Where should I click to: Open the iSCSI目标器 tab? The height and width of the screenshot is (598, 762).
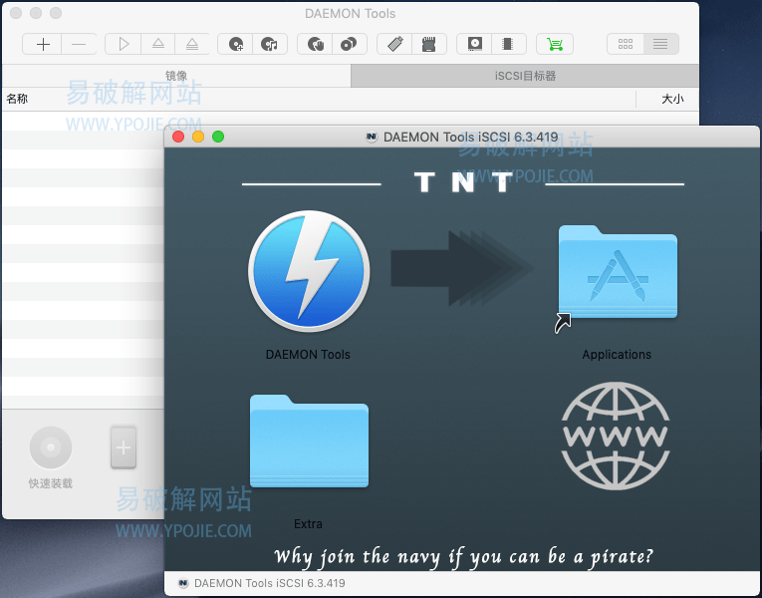coord(525,76)
